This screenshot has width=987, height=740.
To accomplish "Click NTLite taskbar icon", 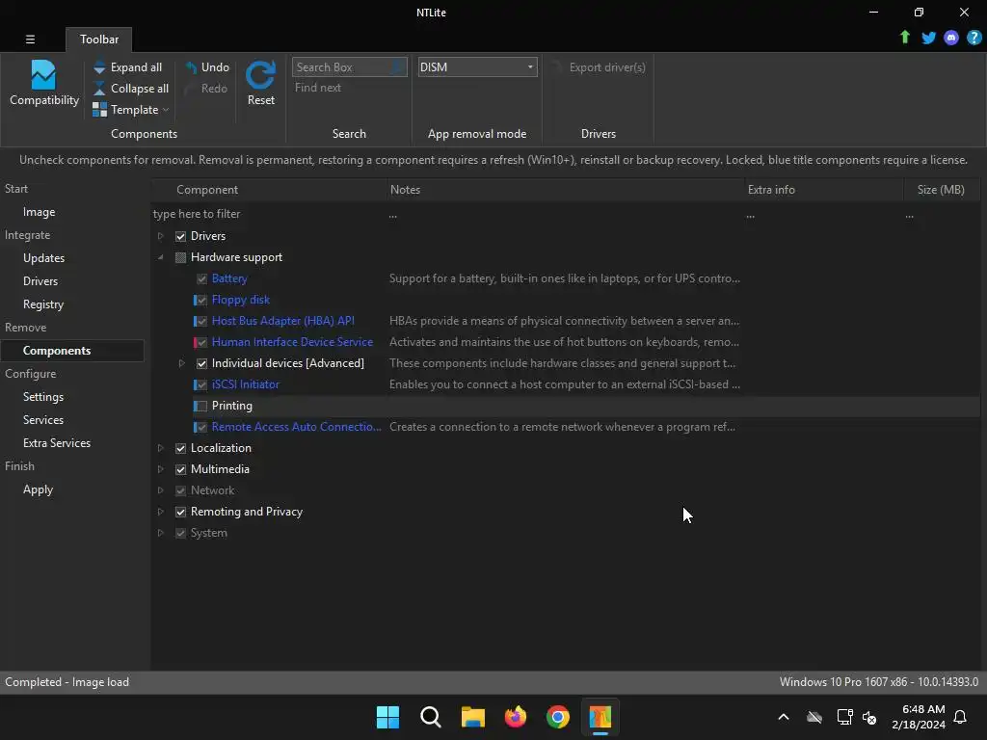I will pos(600,717).
